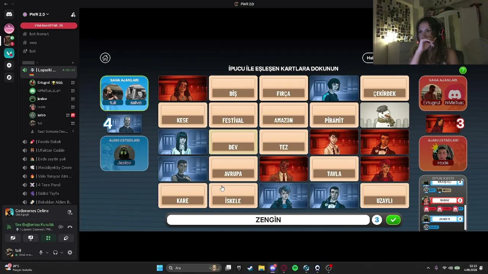Toggle the screen share button

[30, 238]
